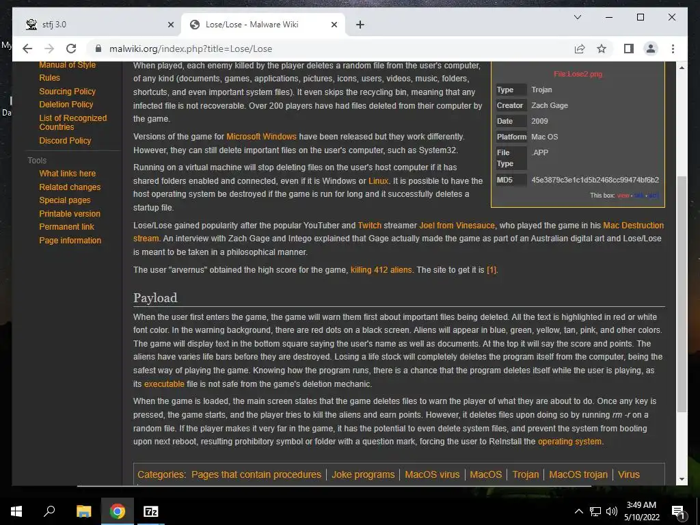The width and height of the screenshot is (700, 525).
Task: Close the Lose/Lose Malware Wiki tab
Action: click(334, 25)
